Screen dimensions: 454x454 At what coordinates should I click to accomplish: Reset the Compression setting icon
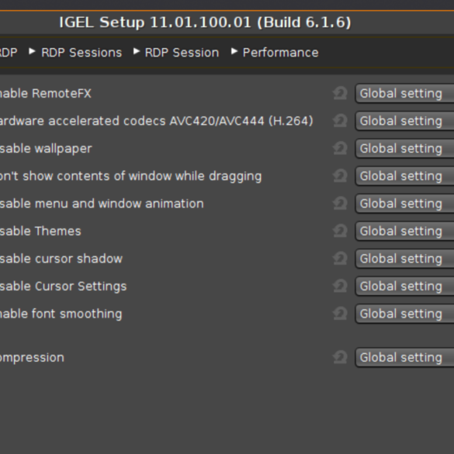click(340, 357)
